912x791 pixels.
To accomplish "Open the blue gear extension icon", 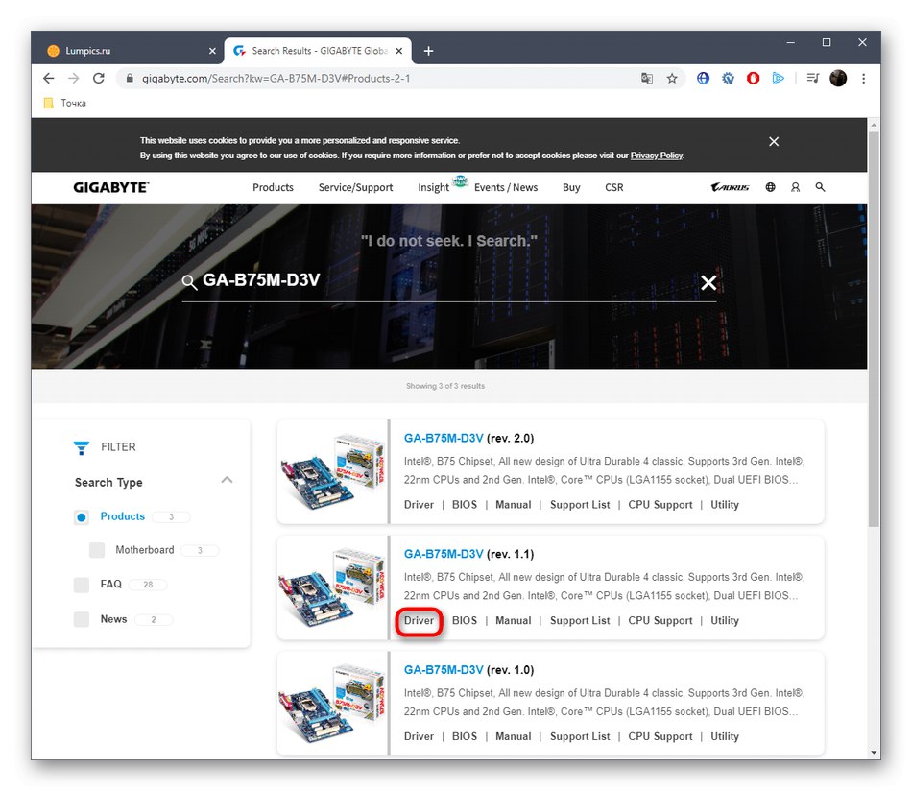I will pyautogui.click(x=728, y=79).
